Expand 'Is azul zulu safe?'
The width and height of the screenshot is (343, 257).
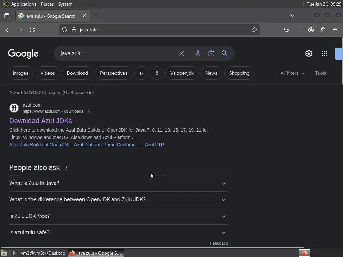click(x=118, y=233)
